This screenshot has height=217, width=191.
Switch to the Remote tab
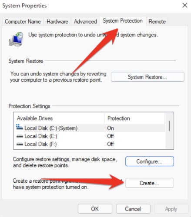[157, 22]
